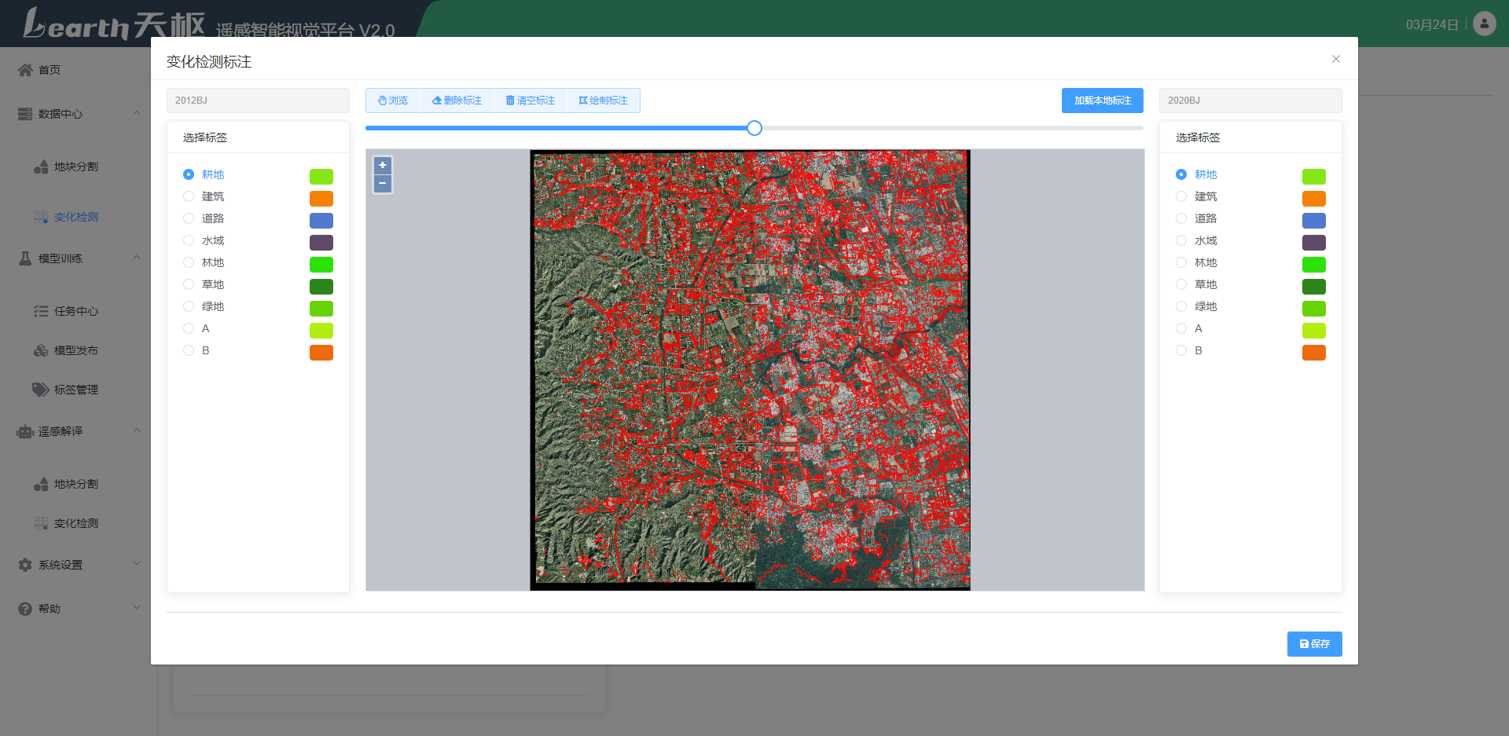Expand the 系统设置 sidebar menu

137,564
